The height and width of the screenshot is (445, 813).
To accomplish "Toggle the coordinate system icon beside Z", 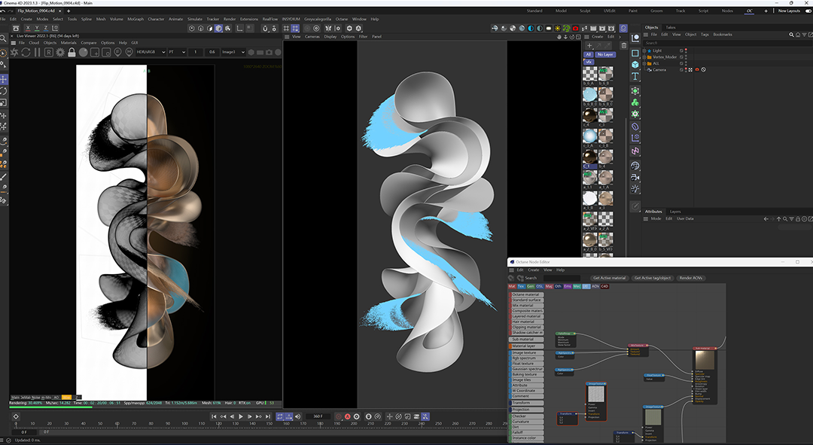I will [x=55, y=28].
